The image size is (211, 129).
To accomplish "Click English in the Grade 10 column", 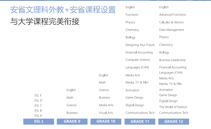I will point(104,75).
